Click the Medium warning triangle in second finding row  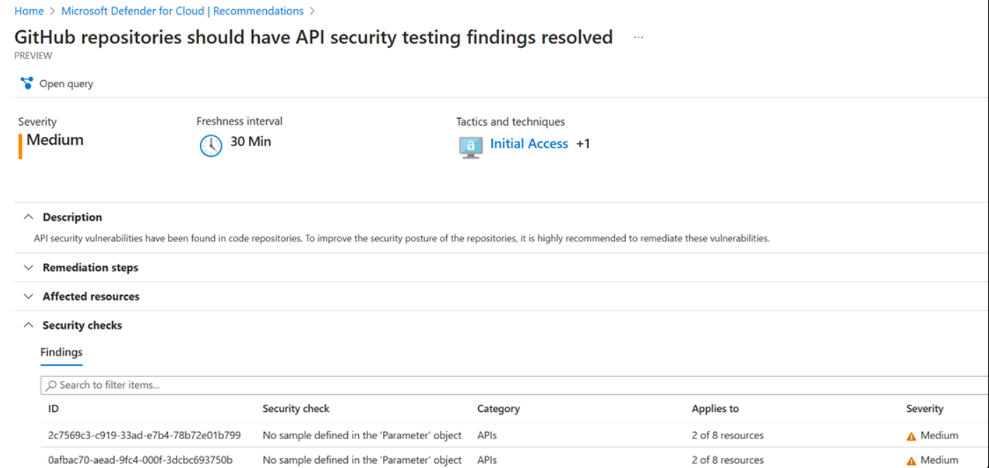911,460
